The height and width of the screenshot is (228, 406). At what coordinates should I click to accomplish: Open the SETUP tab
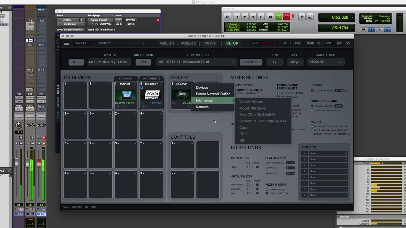(232, 43)
